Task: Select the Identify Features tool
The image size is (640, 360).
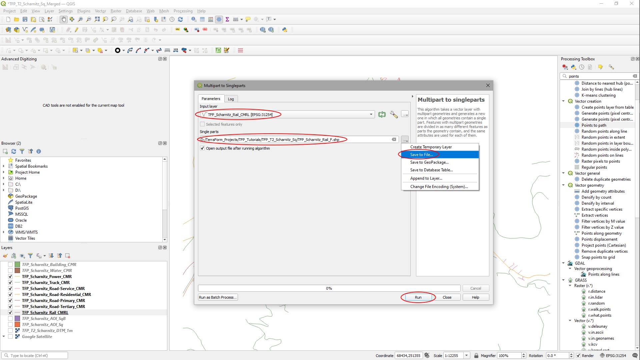Action: point(194,19)
